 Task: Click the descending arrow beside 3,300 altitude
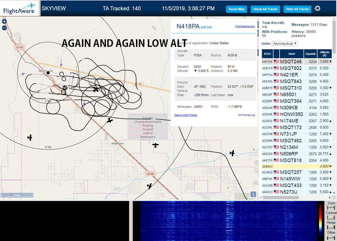[331, 88]
